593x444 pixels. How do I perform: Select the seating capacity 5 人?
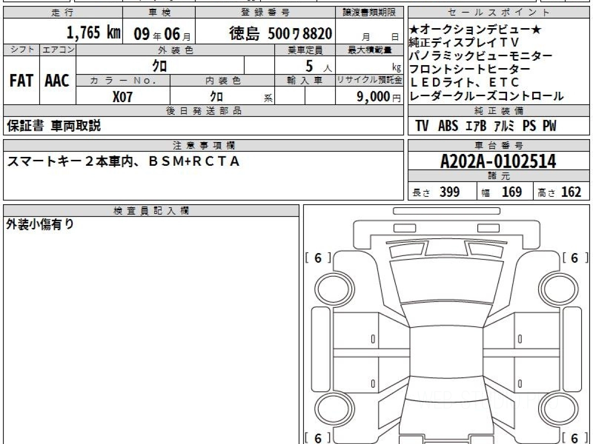click(319, 66)
